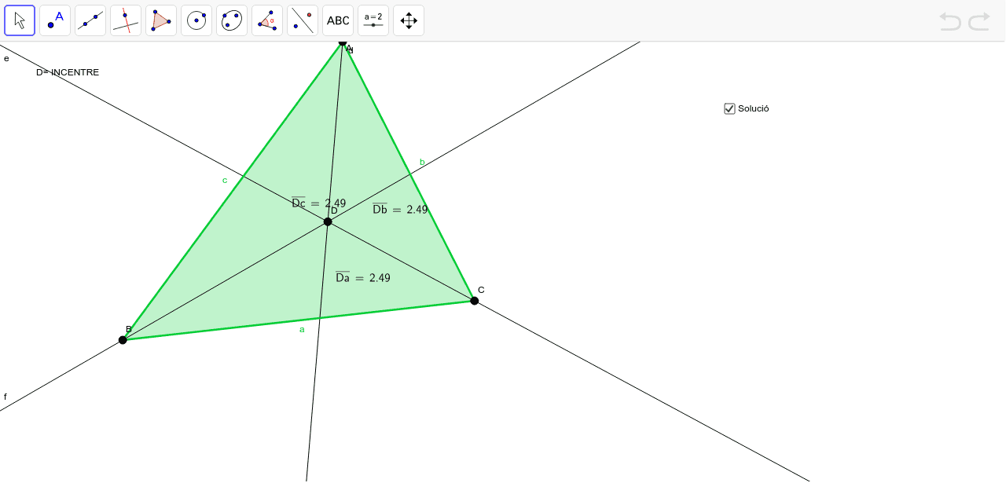Select the ABC Text tool

point(338,20)
